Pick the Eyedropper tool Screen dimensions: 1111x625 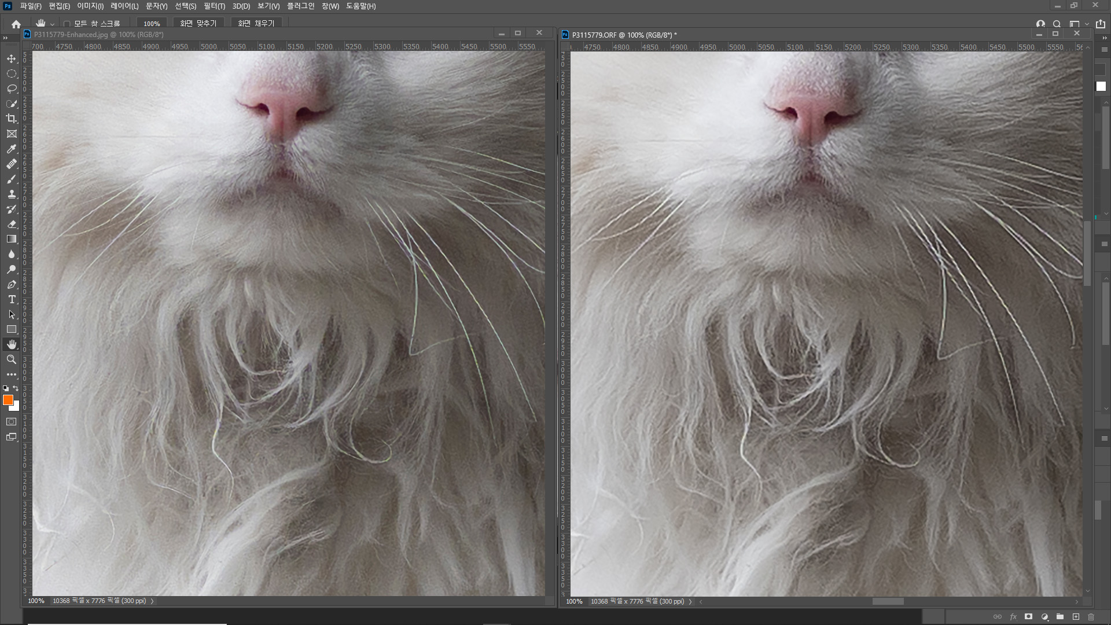[12, 149]
